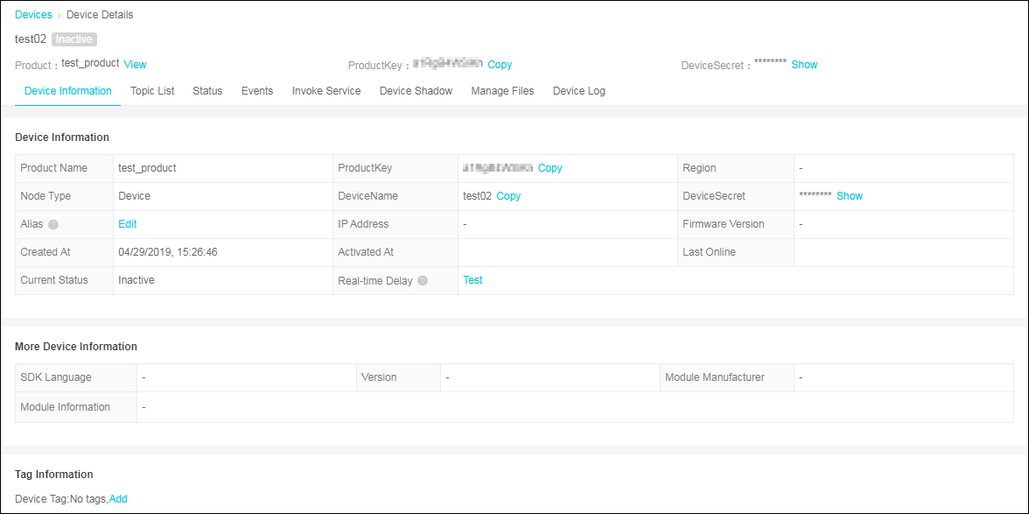Image resolution: width=1029 pixels, height=514 pixels.
Task: View the Device Shadow tab
Action: click(x=416, y=91)
